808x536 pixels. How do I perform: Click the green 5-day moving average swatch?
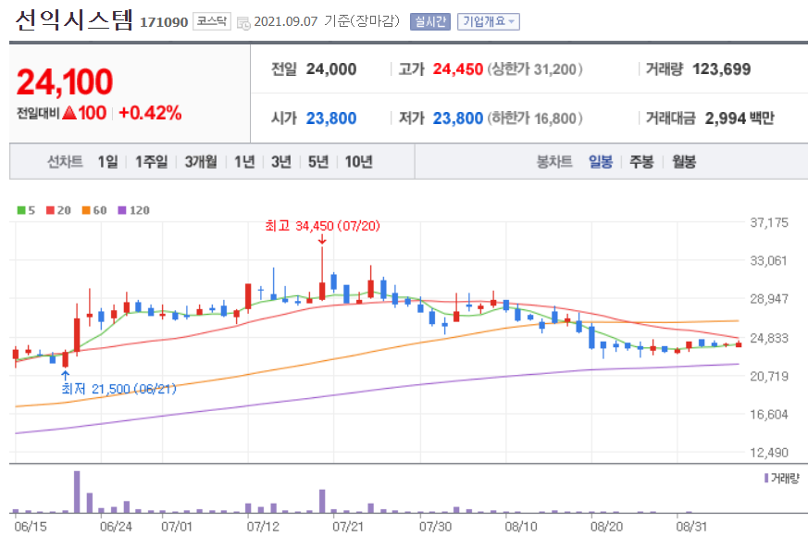(x=21, y=210)
